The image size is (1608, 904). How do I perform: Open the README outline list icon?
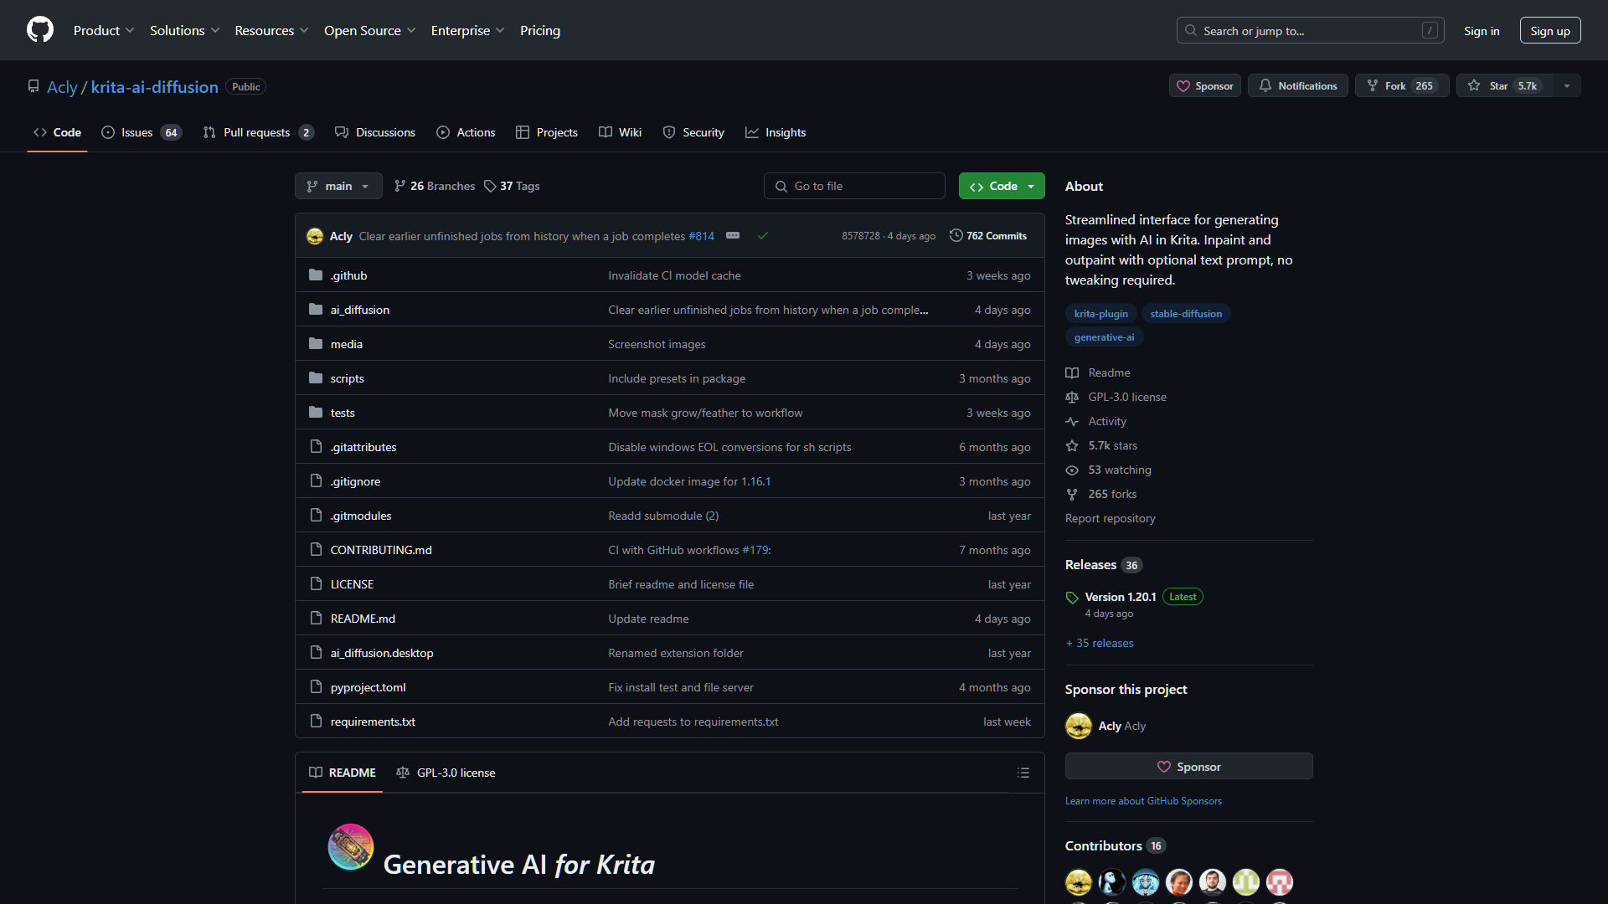[x=1023, y=773]
